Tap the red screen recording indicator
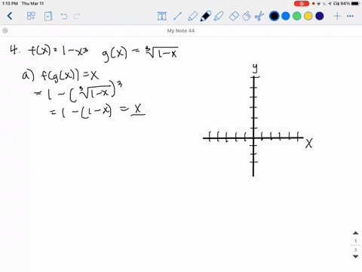362x272 pixels. (302, 4)
